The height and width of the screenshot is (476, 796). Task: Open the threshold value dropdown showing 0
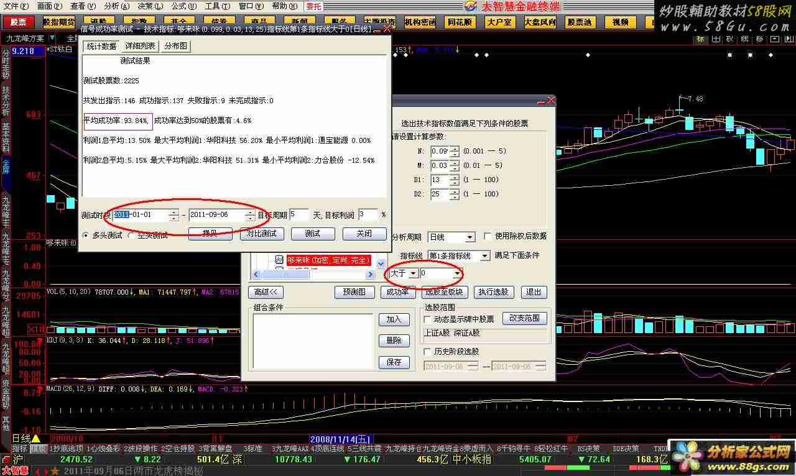click(x=441, y=273)
